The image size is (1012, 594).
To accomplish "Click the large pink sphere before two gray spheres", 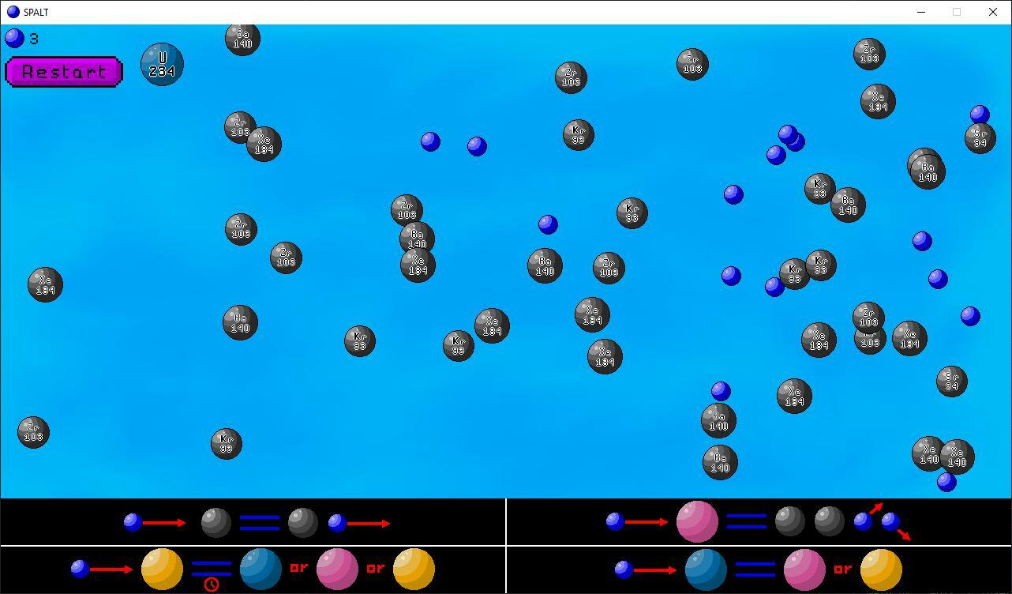I will tap(698, 522).
